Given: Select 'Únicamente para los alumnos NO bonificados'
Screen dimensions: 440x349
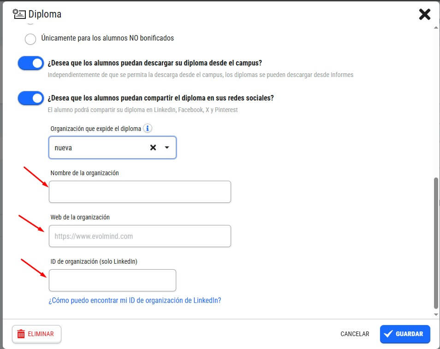Looking at the screenshot, I should pyautogui.click(x=30, y=39).
